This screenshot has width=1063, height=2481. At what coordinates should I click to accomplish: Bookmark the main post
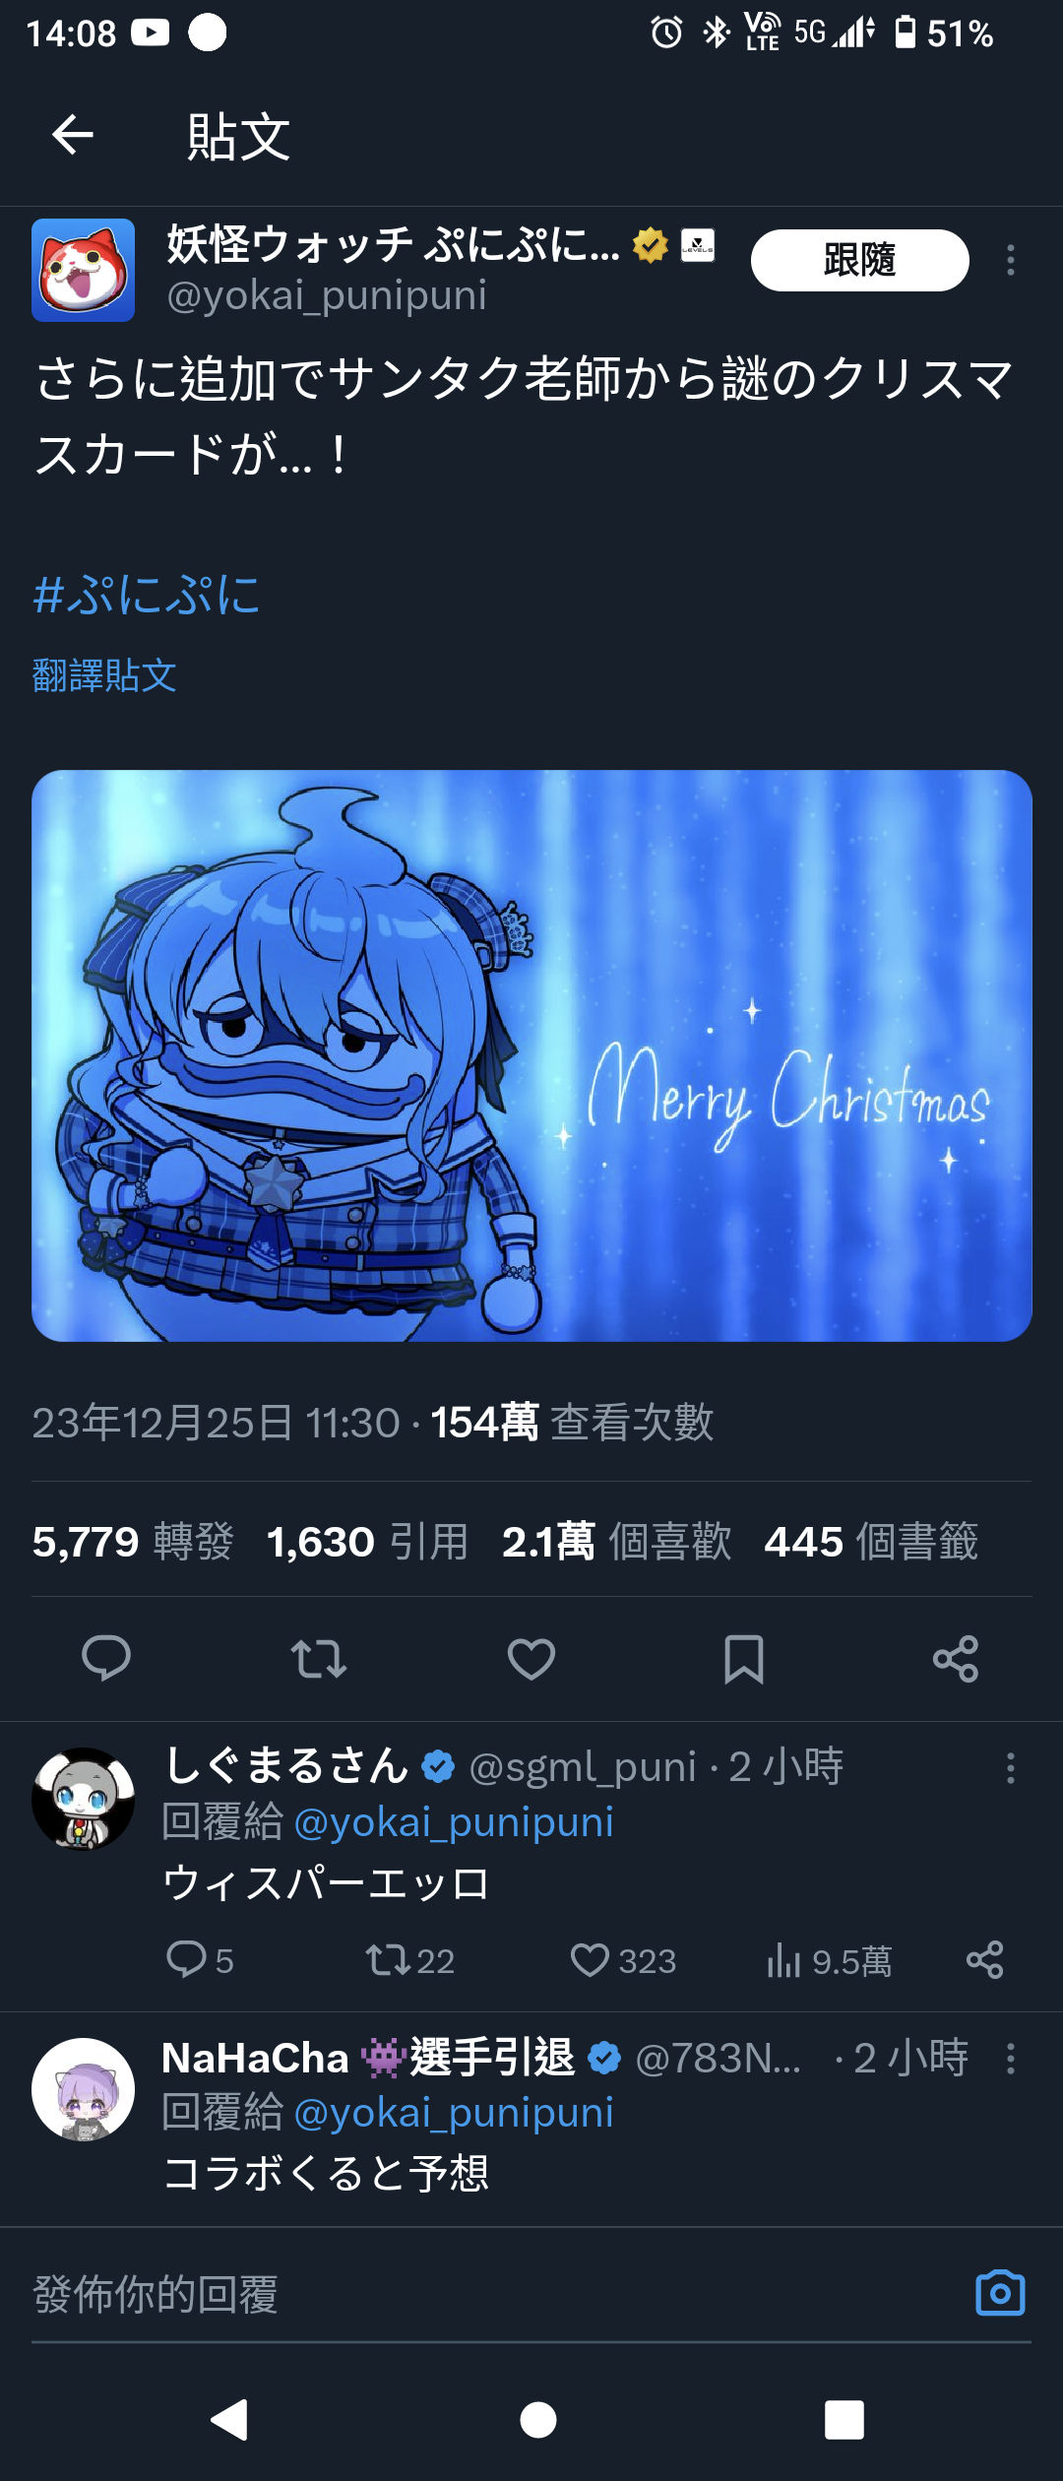[x=744, y=1659]
